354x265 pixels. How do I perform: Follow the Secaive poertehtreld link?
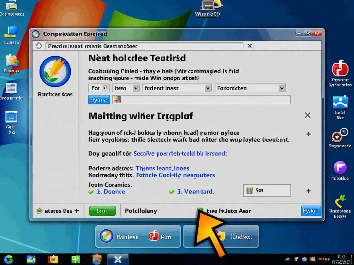point(180,153)
